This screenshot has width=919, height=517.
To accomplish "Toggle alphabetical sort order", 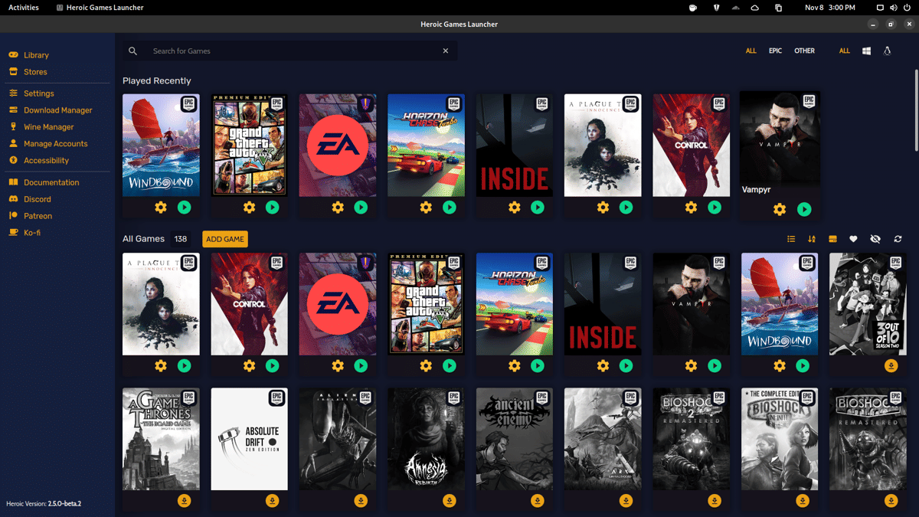I will pos(812,239).
